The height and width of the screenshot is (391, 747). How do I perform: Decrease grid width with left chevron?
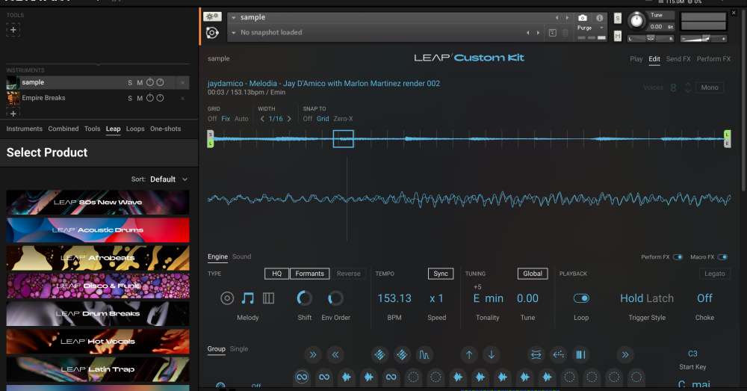pyautogui.click(x=262, y=119)
